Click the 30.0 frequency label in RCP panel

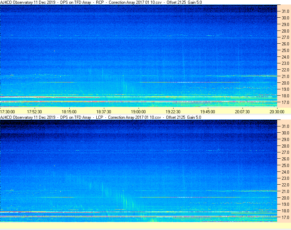coord(285,18)
